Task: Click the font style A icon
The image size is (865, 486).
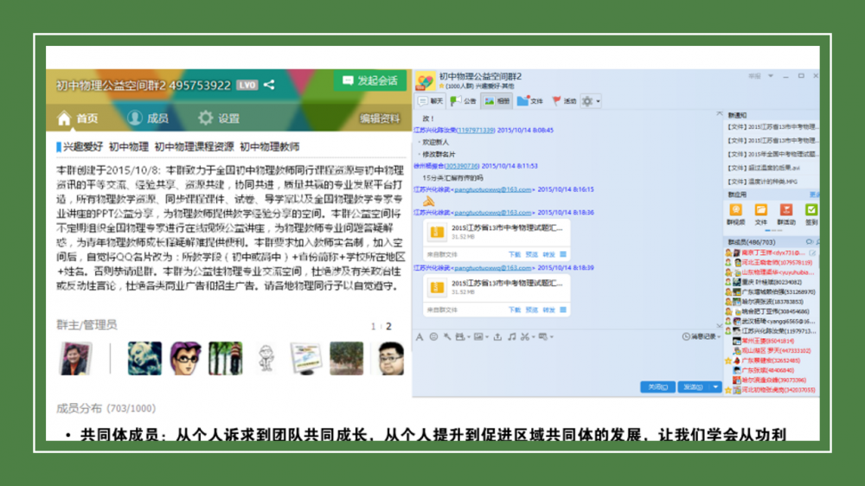Action: [x=420, y=336]
